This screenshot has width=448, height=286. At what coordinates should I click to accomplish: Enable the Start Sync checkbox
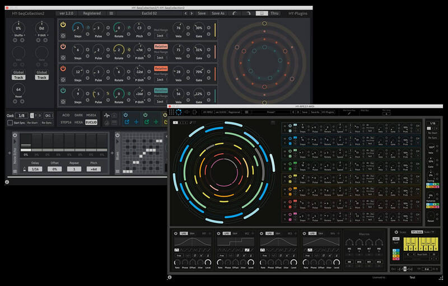[x=10, y=123]
